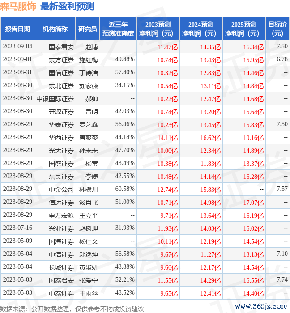Click accuracy value 34.15%
The width and height of the screenshot is (290, 313).
pos(125,85)
